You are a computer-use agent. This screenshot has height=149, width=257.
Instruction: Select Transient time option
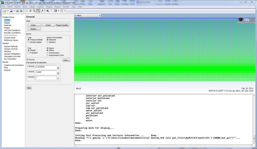pos(29,53)
